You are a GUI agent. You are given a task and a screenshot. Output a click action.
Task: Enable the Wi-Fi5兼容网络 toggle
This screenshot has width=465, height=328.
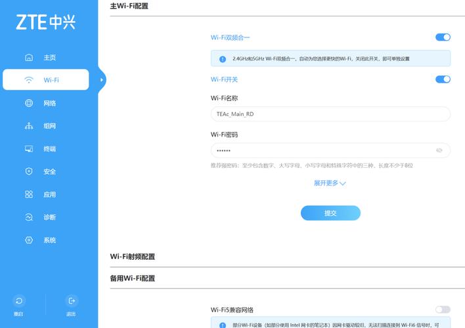click(443, 310)
